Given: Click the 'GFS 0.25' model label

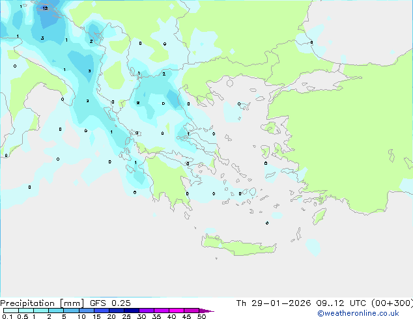Looking at the screenshot, I should (110, 303).
